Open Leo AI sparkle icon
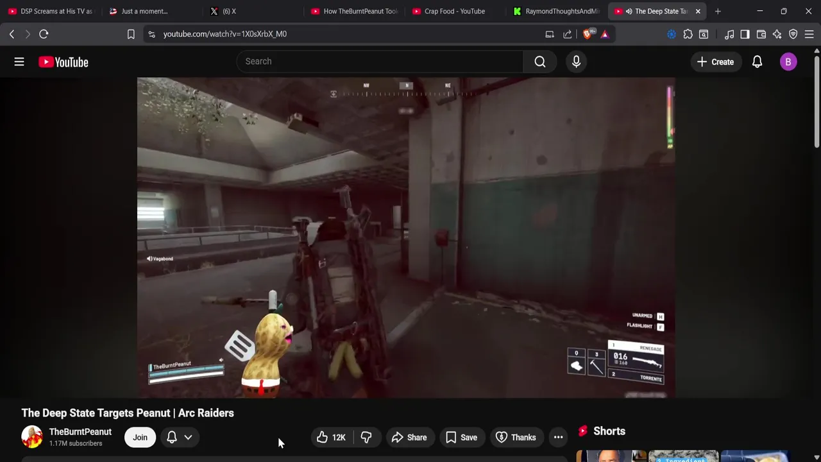Image resolution: width=821 pixels, height=462 pixels. click(777, 34)
